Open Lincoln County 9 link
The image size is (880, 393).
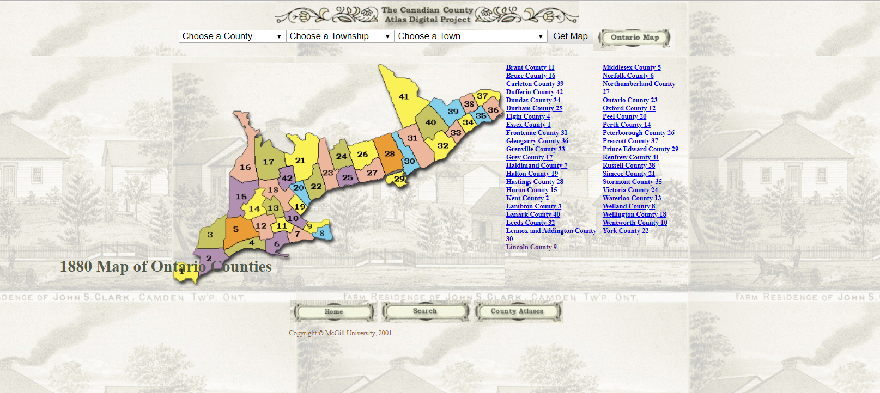pyautogui.click(x=531, y=247)
